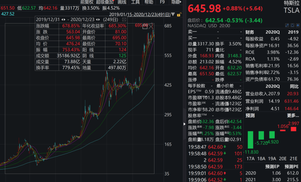Step end date 2020/12/23 forward

(x=99, y=20)
